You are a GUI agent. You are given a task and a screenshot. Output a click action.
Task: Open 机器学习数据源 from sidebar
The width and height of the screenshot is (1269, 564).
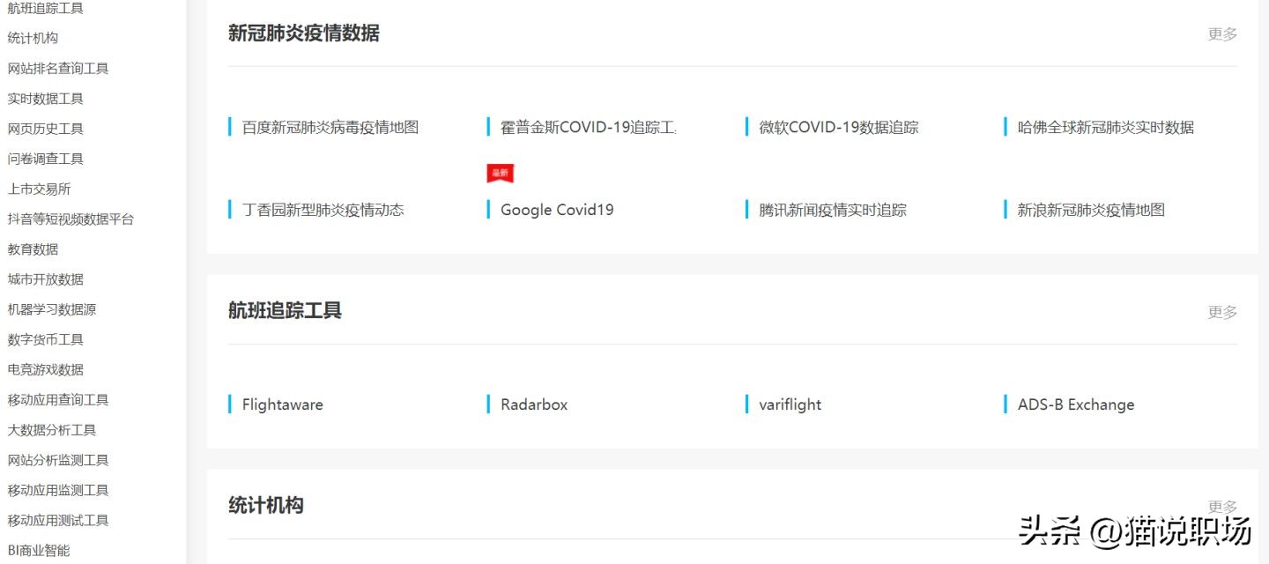pyautogui.click(x=51, y=308)
